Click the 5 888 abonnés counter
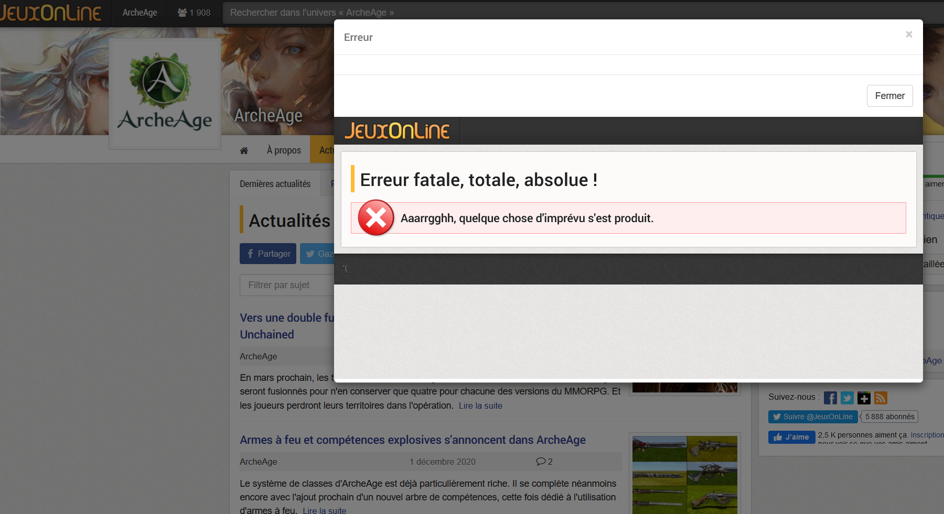This screenshot has height=514, width=944. point(889,417)
